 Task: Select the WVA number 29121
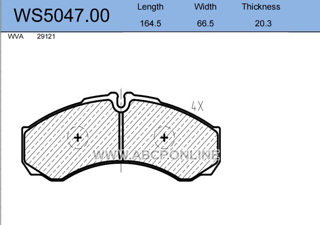(x=46, y=36)
